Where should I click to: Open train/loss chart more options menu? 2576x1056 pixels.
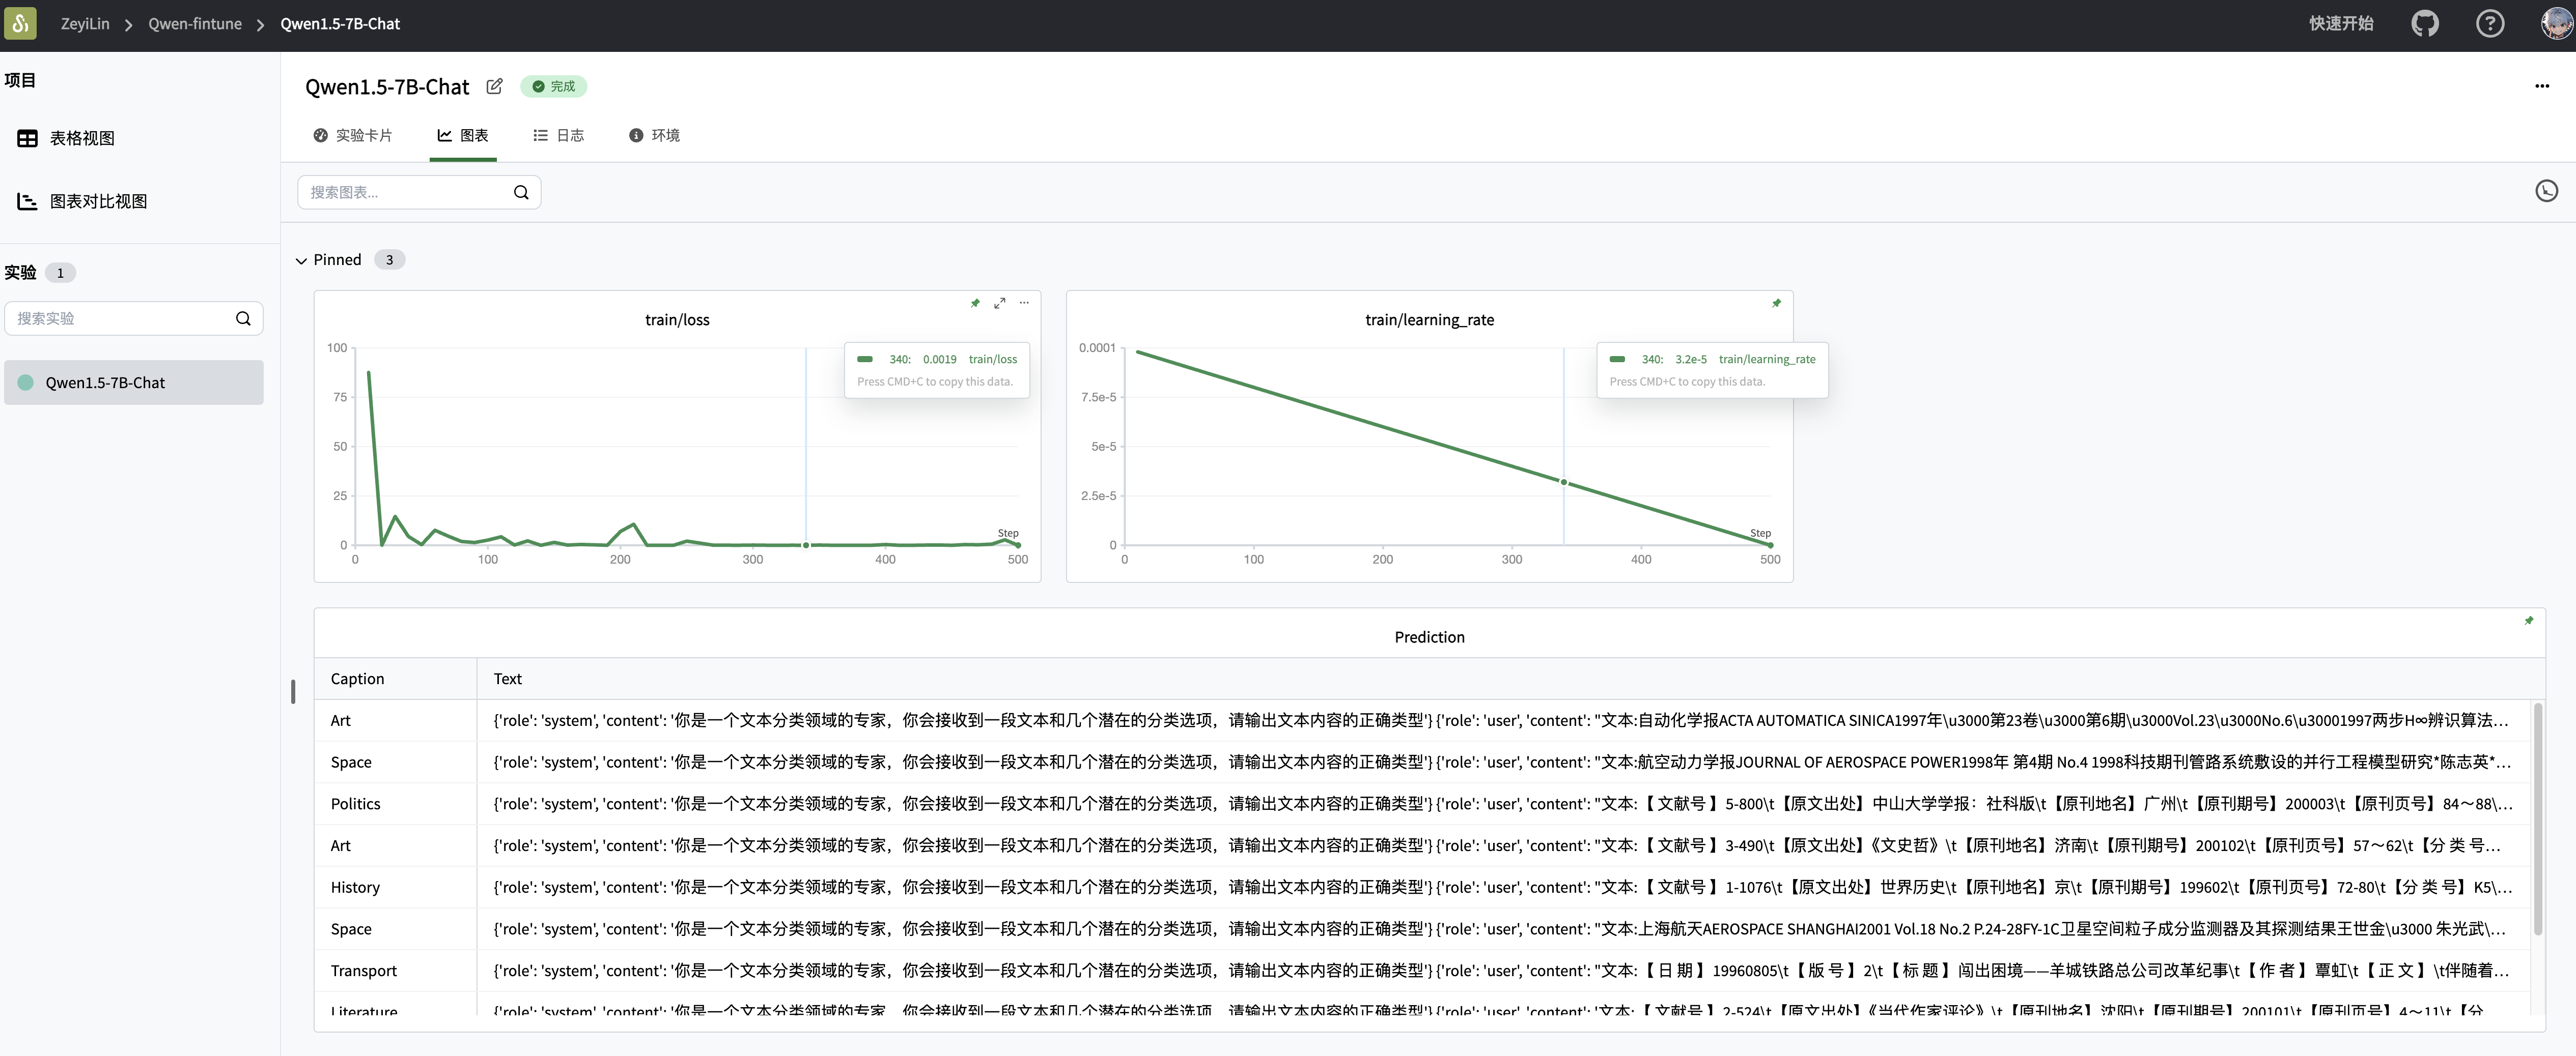click(x=1024, y=303)
